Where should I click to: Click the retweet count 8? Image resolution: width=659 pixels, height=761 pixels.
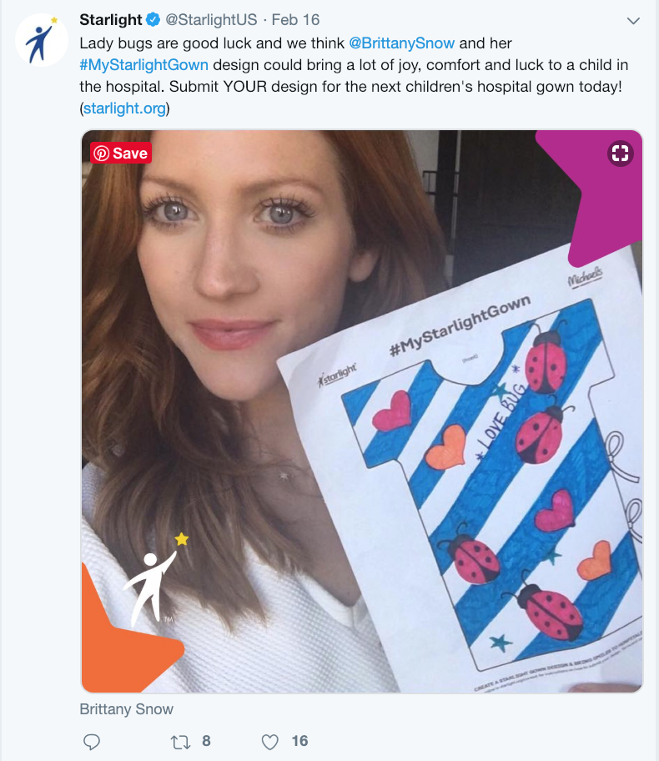(x=206, y=741)
